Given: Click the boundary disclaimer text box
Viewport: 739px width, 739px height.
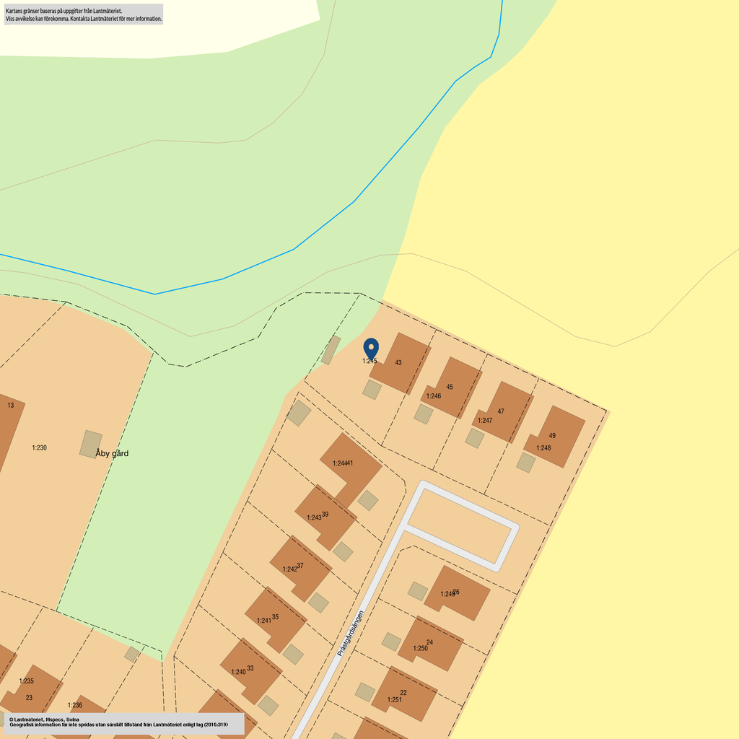Looking at the screenshot, I should [x=84, y=14].
